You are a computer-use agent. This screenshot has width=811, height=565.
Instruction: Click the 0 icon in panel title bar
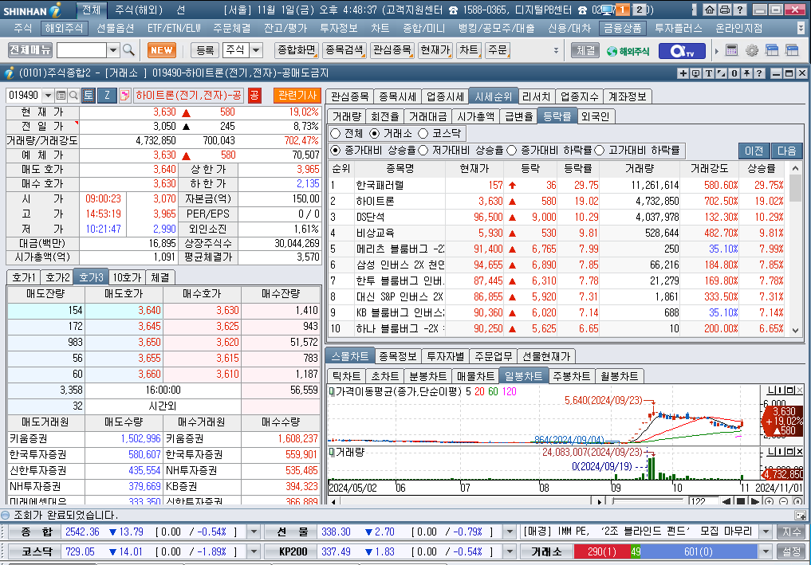tap(734, 73)
